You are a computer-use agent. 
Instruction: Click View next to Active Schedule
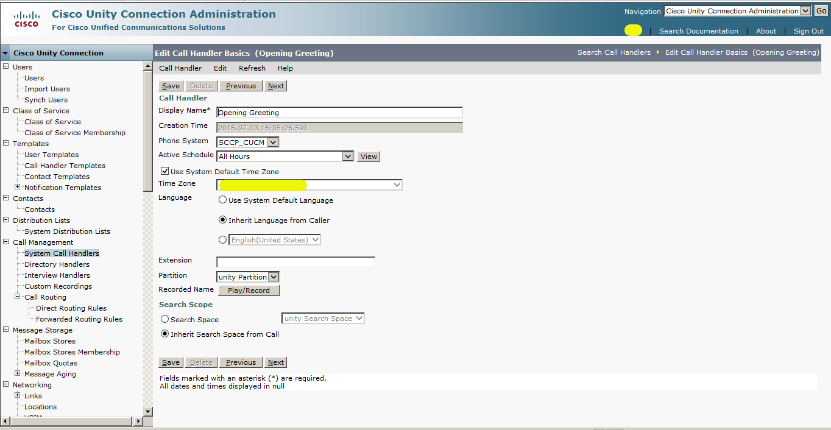368,156
